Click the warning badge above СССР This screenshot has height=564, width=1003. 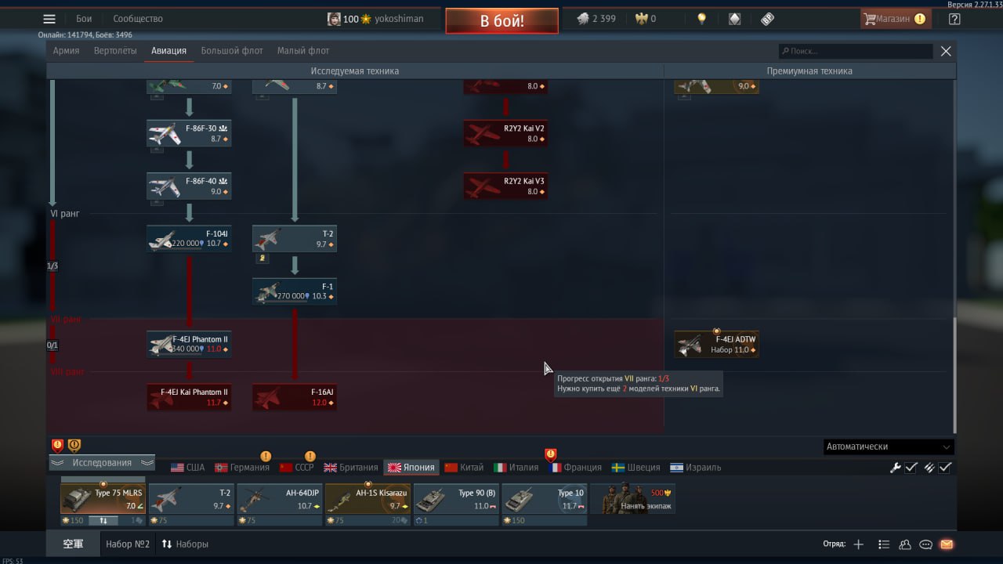(310, 456)
